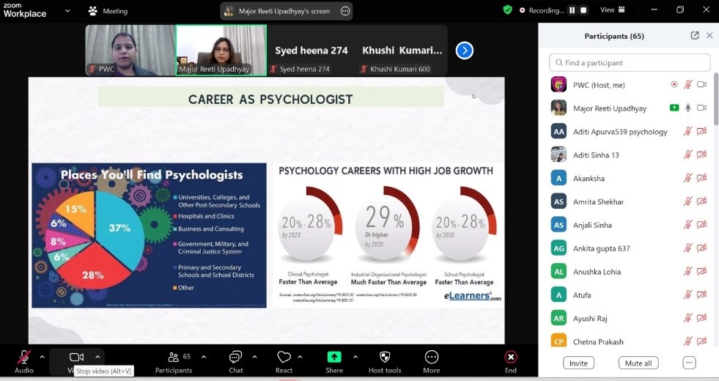The height and width of the screenshot is (381, 719).
Task: Expand the Zoom Workplace dropdown arrow
Action: 68,11
